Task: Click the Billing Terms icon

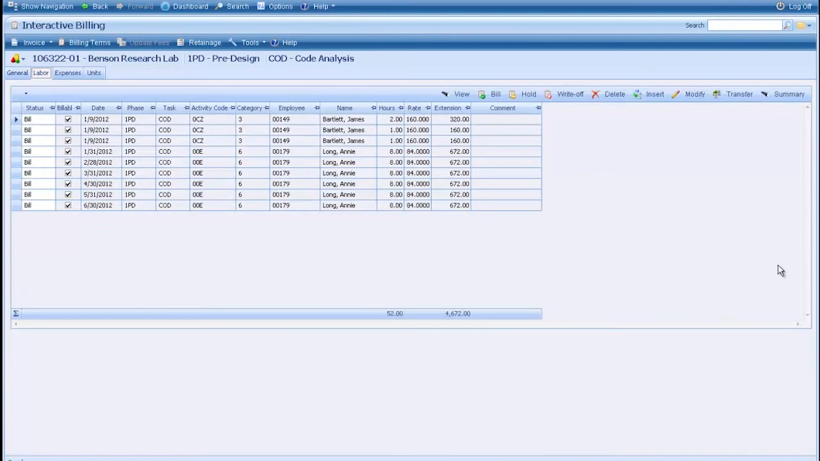Action: [61, 42]
